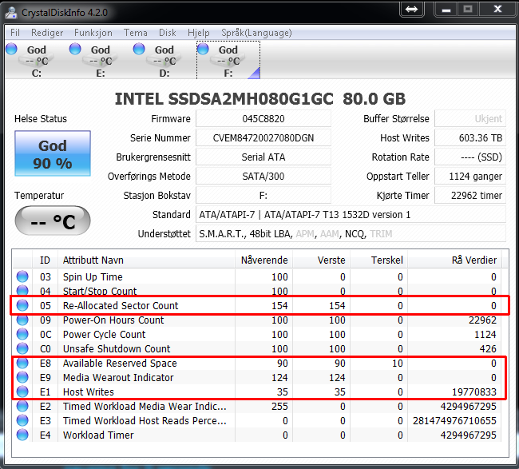Select the Re-Allocated Sector Count attribute name
The width and height of the screenshot is (519, 469).
coord(121,305)
